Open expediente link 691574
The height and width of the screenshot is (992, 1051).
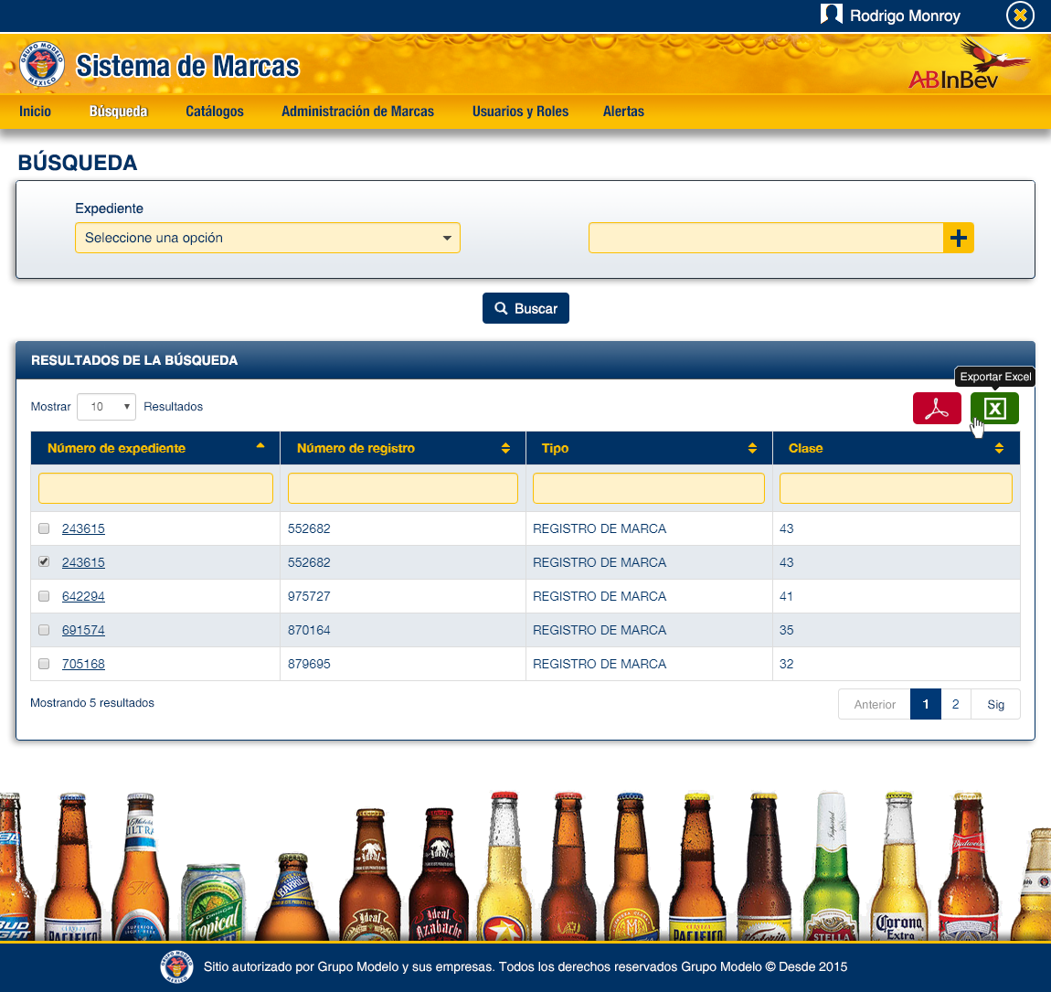click(83, 630)
